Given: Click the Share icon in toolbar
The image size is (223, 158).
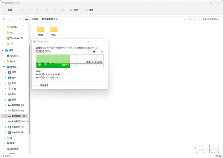Looking at the screenshot, I should 54,10.
